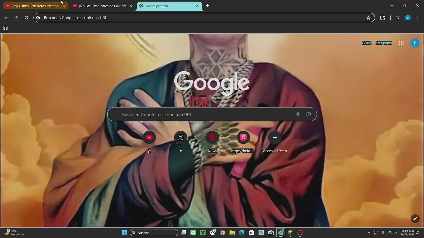The width and height of the screenshot is (424, 238).
Task: Open Microsoft Store from taskbar
Action: click(x=251, y=233)
